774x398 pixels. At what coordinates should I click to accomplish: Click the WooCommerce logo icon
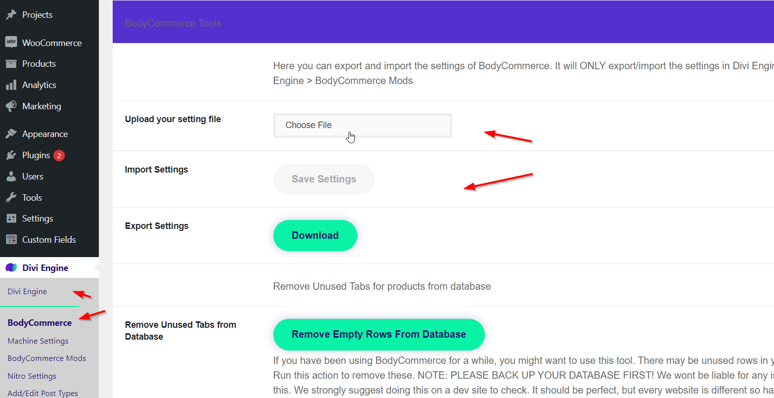coord(11,43)
